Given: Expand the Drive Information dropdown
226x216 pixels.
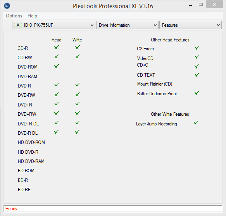Looking at the screenshot, I should coord(127,25).
